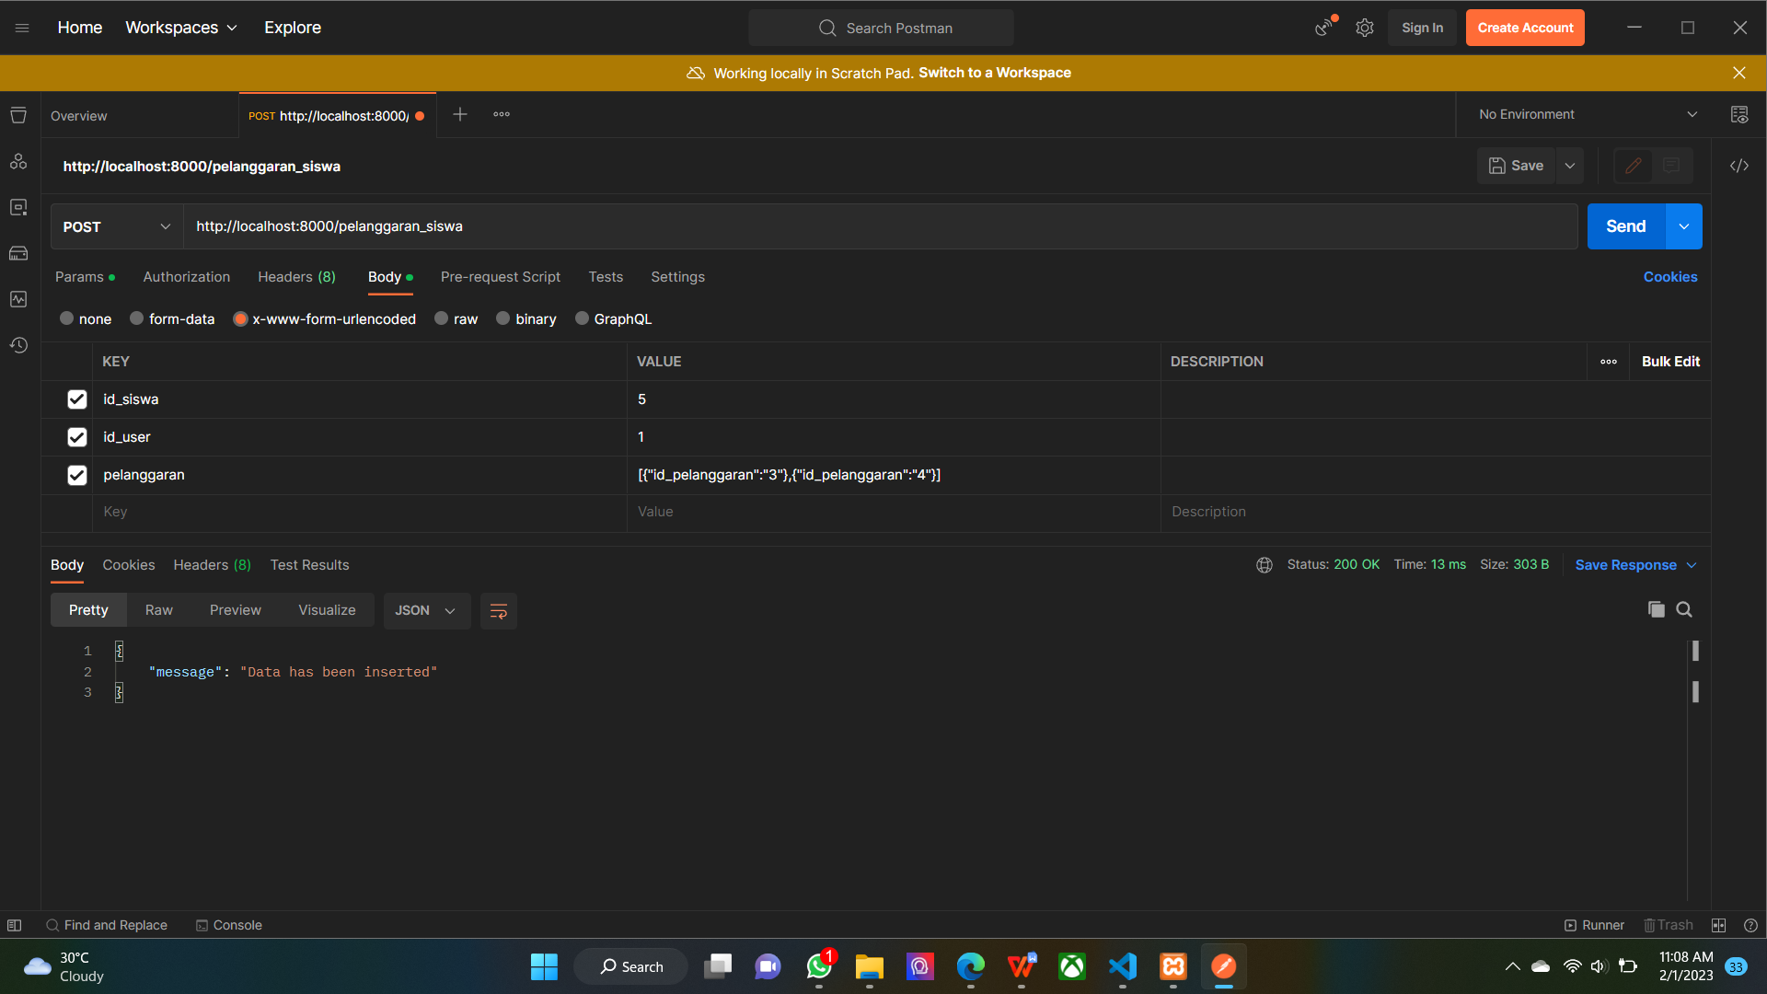This screenshot has width=1767, height=994.
Task: Disable the pelanggaran body parameter
Action: click(76, 475)
